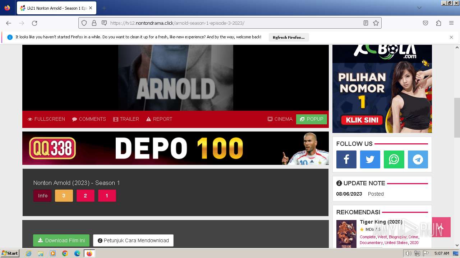Switch player to FULLSCREEN

[46, 119]
